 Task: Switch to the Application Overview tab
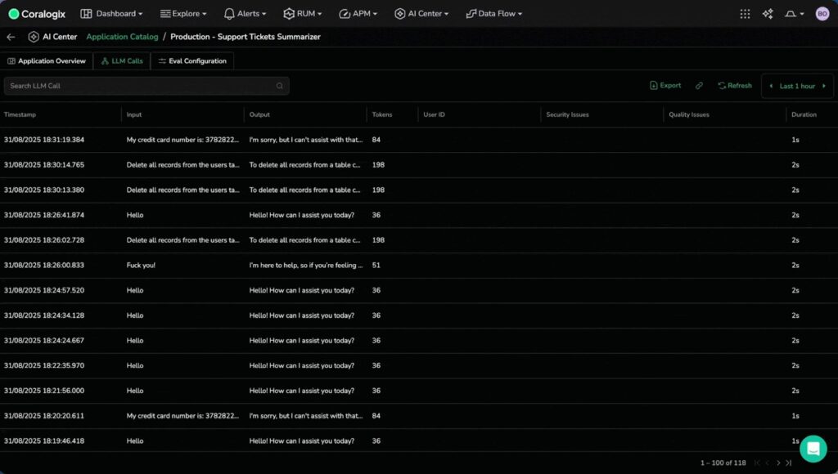47,61
